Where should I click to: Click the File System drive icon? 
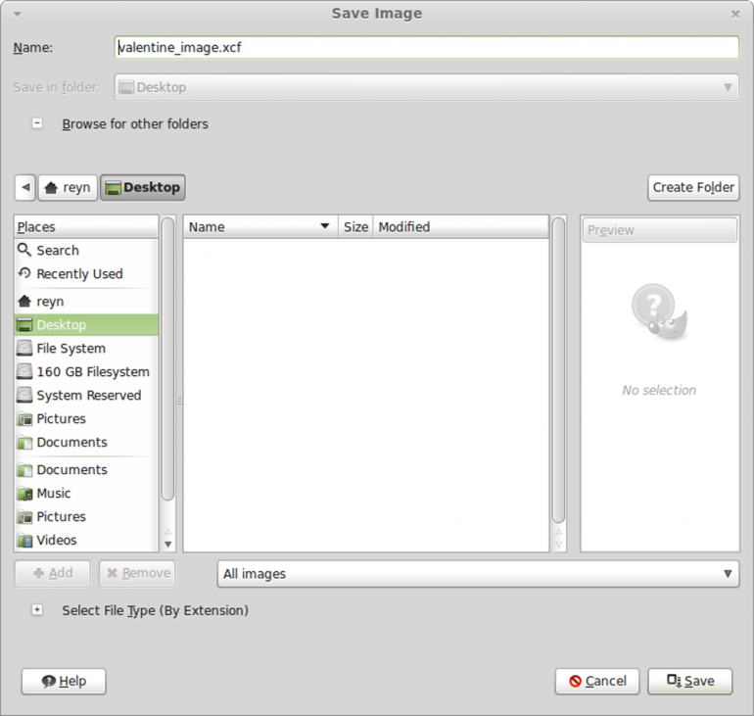coord(24,348)
